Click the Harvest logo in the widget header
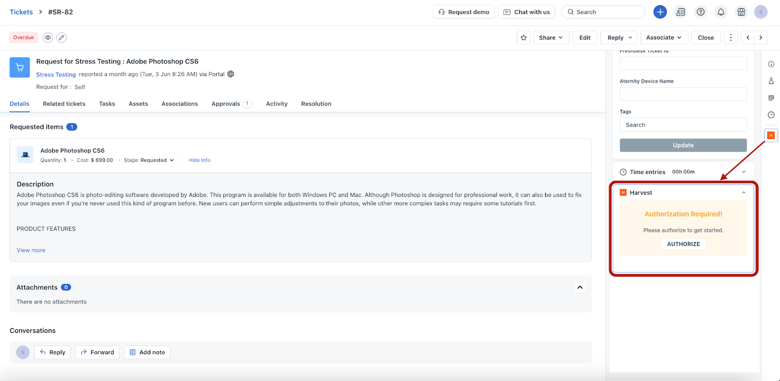This screenshot has width=780, height=381. (623, 193)
